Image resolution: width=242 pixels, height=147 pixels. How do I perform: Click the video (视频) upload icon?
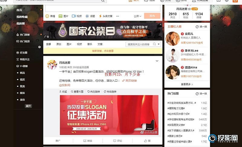click(x=74, y=16)
